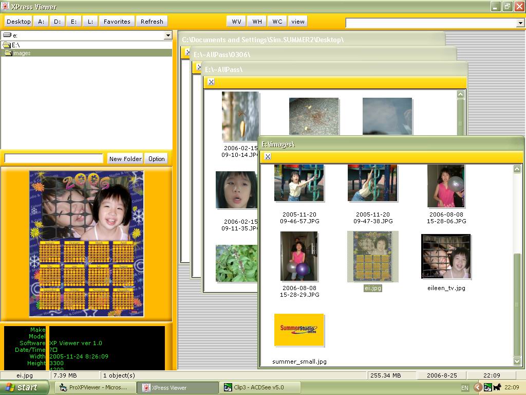Open the Favorites list
This screenshot has width=526, height=395.
117,22
